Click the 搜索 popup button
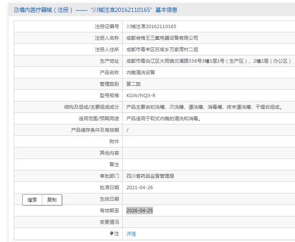The width and height of the screenshot is (295, 242). pyautogui.click(x=32, y=200)
